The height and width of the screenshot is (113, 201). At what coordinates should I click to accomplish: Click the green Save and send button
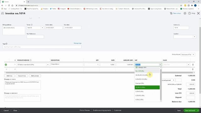tap(190, 110)
